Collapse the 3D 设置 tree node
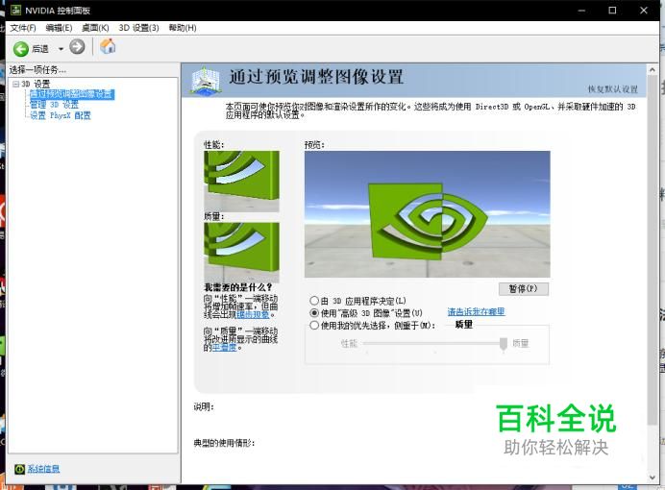This screenshot has width=665, height=490. [15, 84]
